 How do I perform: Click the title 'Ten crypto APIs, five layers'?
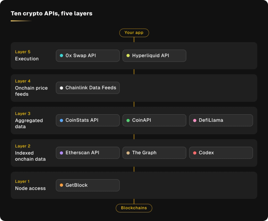52,13
